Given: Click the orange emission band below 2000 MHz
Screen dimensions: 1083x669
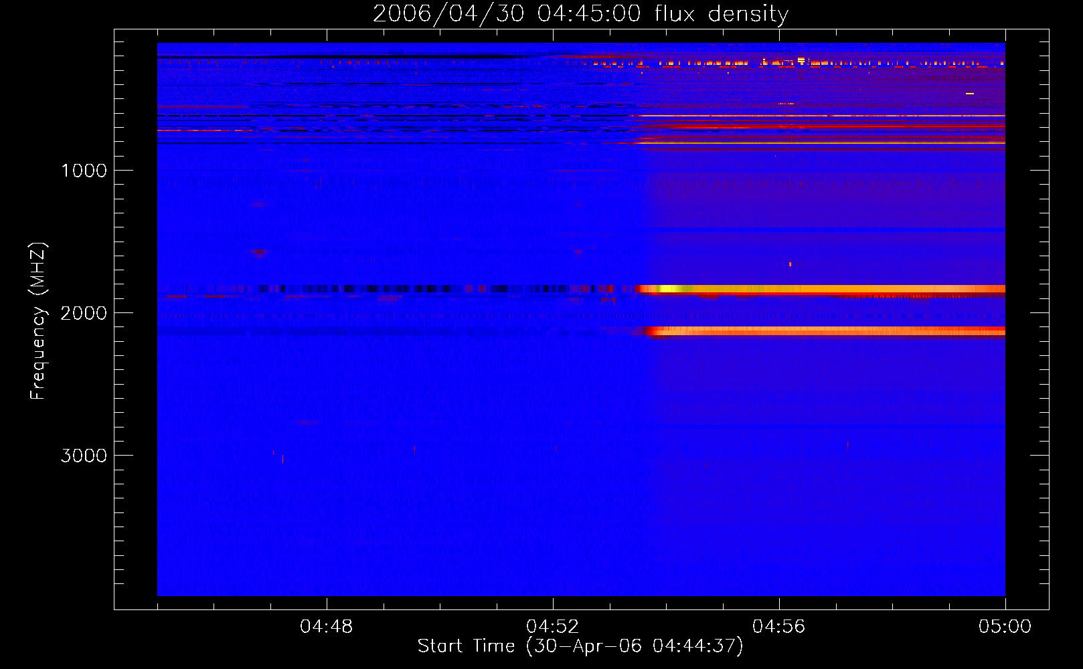Looking at the screenshot, I should click(x=824, y=330).
